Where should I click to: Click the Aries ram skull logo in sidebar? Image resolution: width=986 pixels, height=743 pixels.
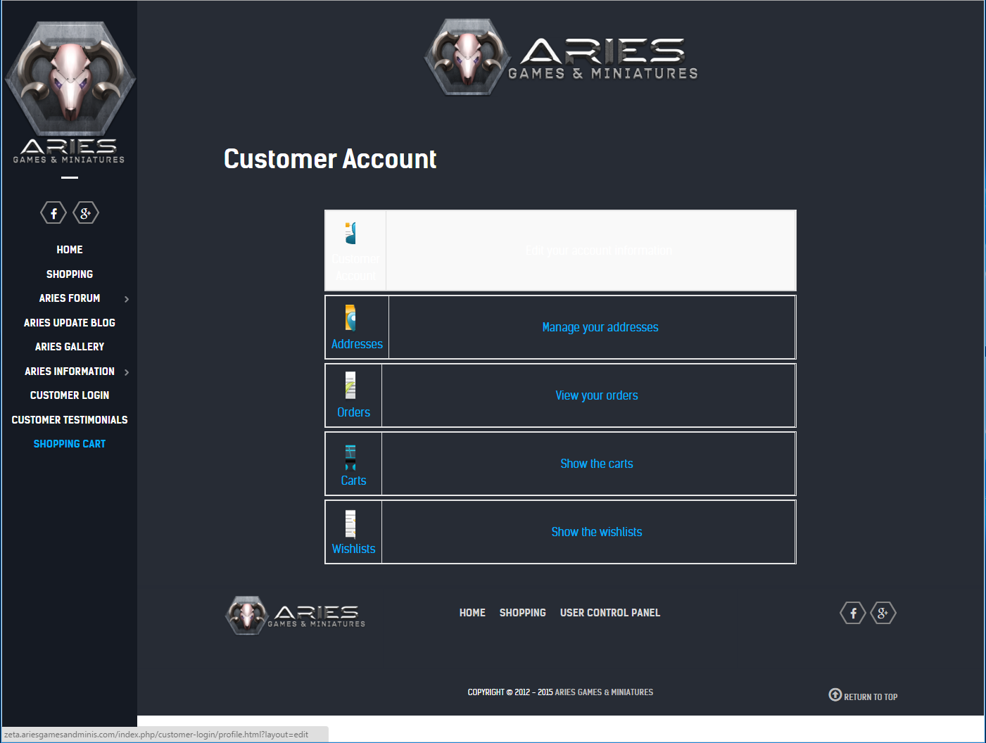point(70,93)
